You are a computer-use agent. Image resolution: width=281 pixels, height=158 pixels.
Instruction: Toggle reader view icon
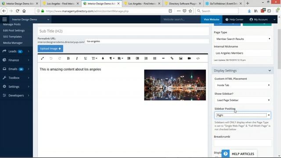point(170,11)
